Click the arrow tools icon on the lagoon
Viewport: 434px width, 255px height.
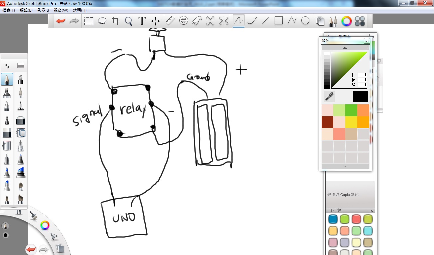pos(54,237)
